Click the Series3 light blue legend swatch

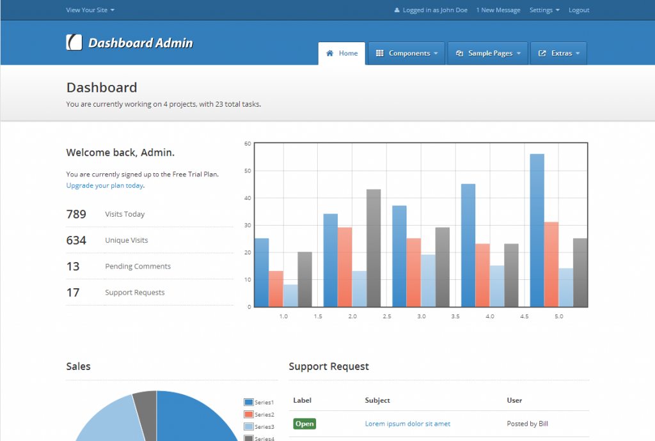tap(249, 426)
